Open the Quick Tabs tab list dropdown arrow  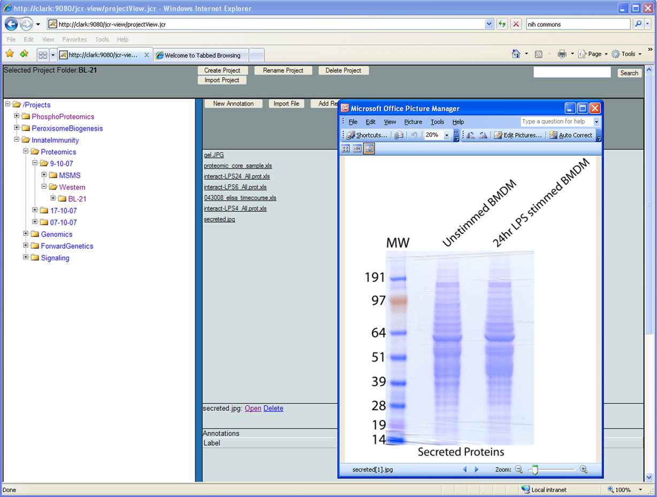53,55
